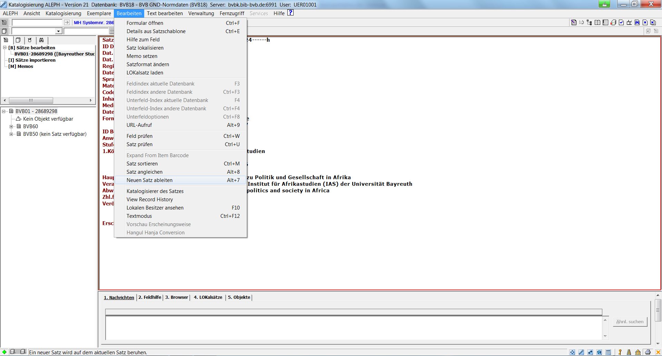Click the key icon in status bar

tap(620, 352)
